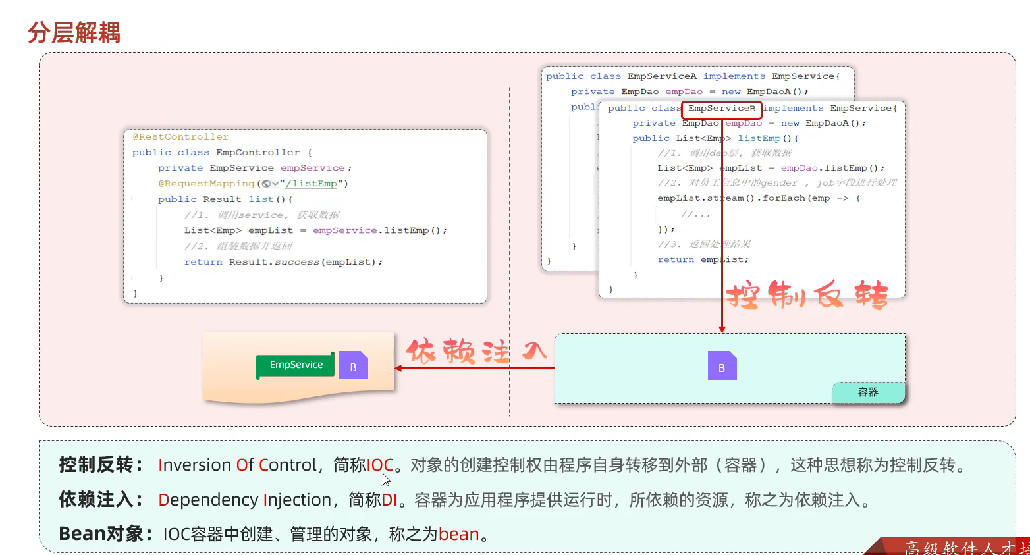Viewport: 1030px width, 555px height.
Task: Click the handwritten 控制反转 annotation
Action: (x=807, y=296)
